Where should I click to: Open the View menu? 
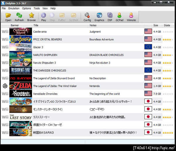click(45, 8)
